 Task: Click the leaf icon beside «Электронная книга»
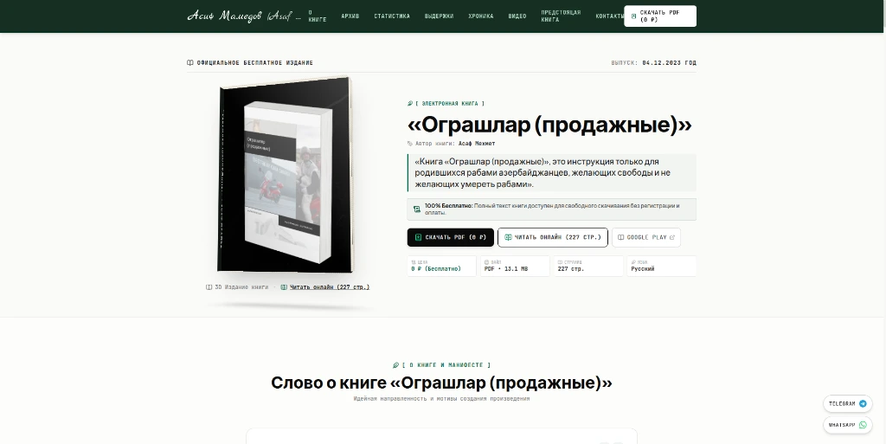[410, 103]
